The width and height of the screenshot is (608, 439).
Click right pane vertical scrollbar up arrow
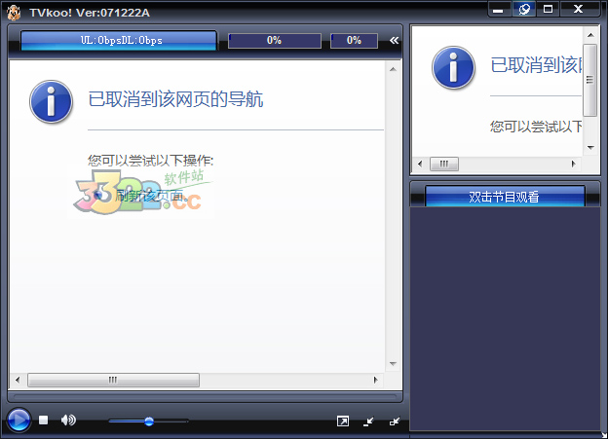click(x=590, y=35)
